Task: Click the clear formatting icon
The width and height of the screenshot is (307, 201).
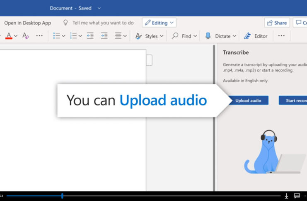Action: pos(26,36)
